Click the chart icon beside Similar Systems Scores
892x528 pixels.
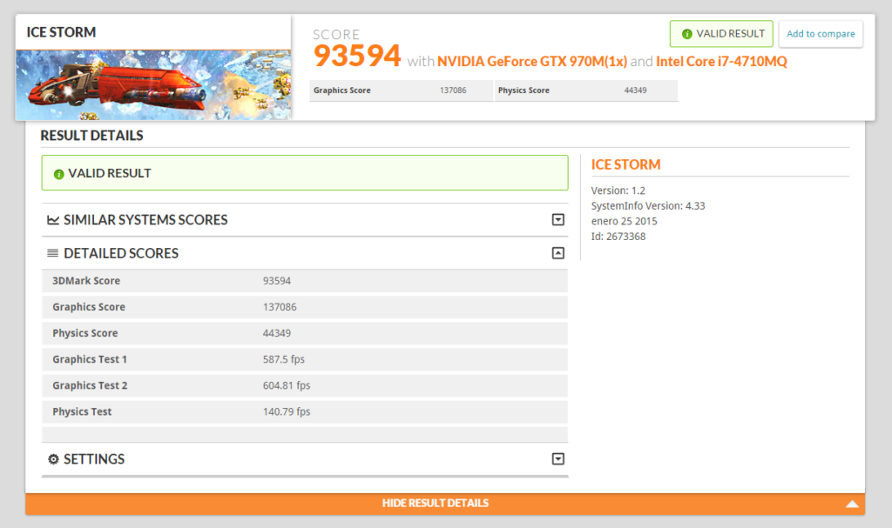[53, 220]
